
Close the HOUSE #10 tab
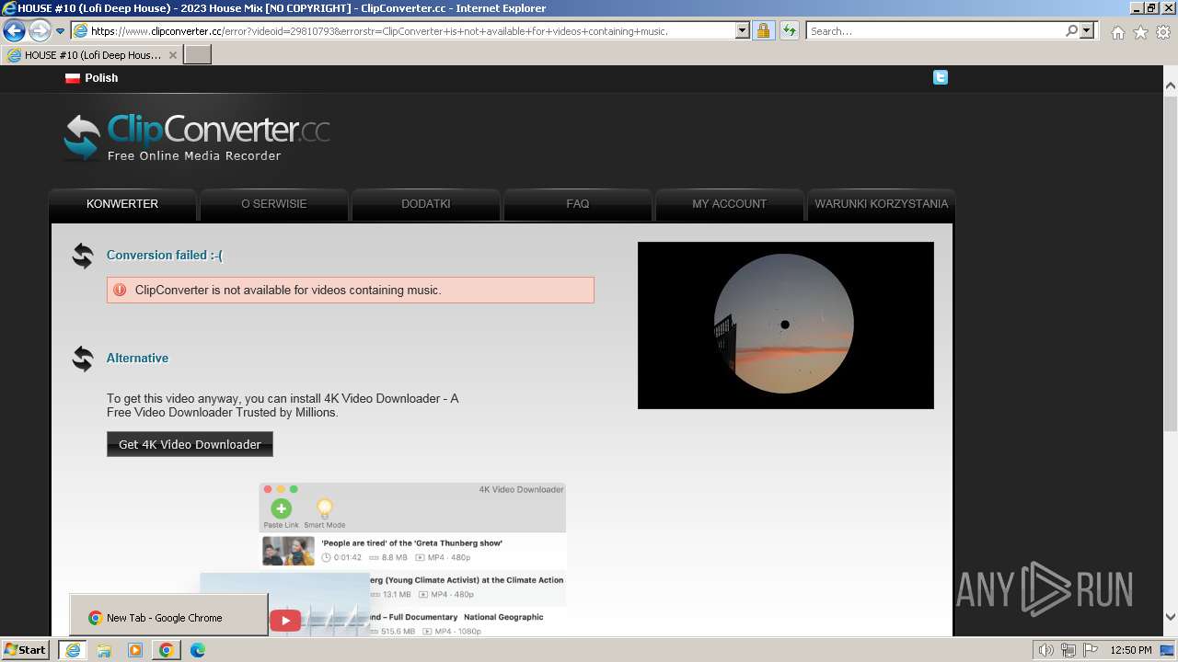173,55
